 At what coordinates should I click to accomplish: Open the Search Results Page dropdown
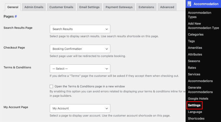pyautogui.click(x=80, y=29)
